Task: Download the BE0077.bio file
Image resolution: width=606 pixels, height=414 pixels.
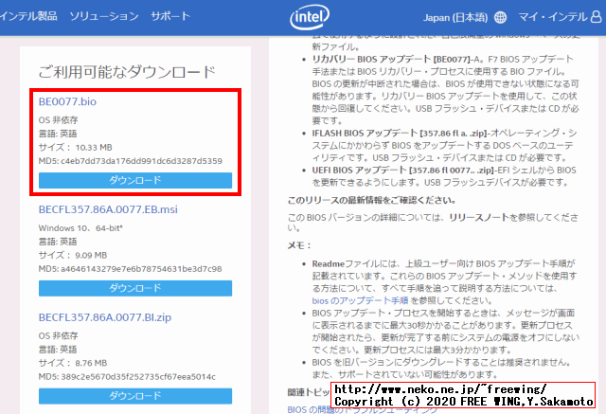Action: [x=135, y=181]
